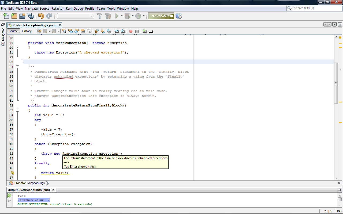This screenshot has width=343, height=214.
Task: Open the Refactor menu
Action: click(x=58, y=9)
